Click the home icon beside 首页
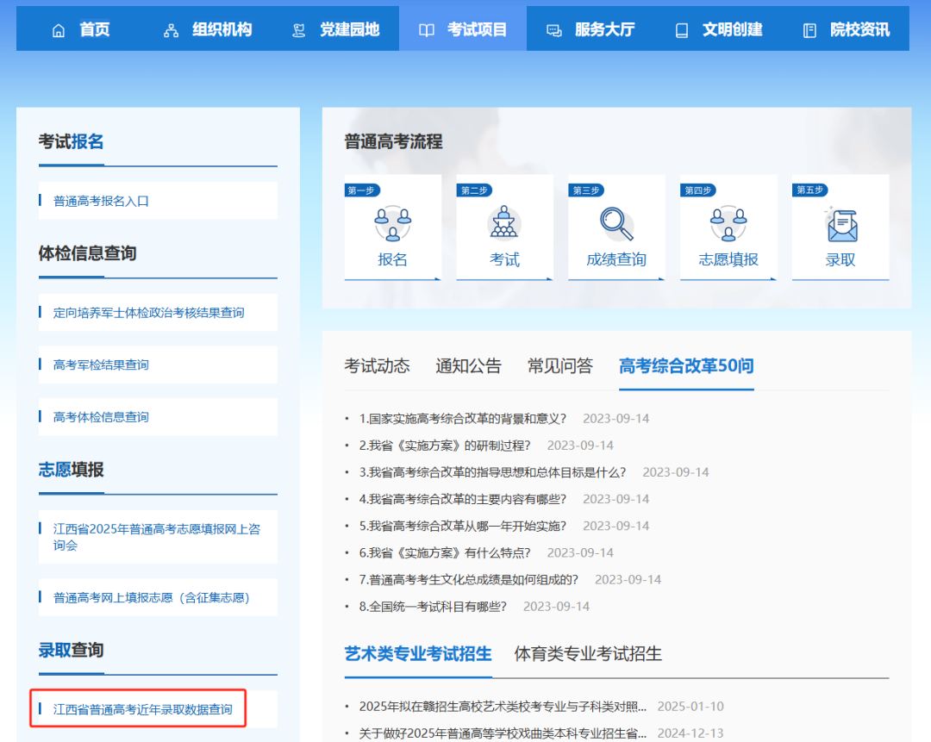The image size is (931, 742). 58,28
